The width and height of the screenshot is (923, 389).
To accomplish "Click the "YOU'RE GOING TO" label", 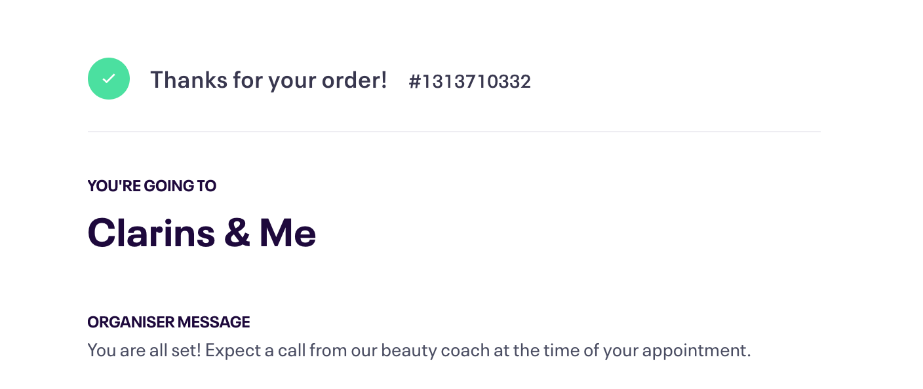I will coord(152,186).
